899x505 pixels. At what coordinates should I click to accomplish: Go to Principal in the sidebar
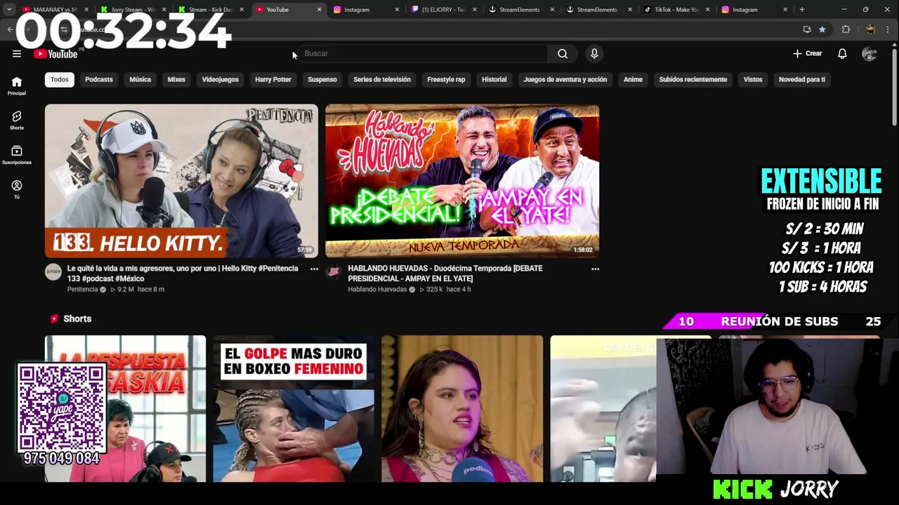click(x=17, y=86)
